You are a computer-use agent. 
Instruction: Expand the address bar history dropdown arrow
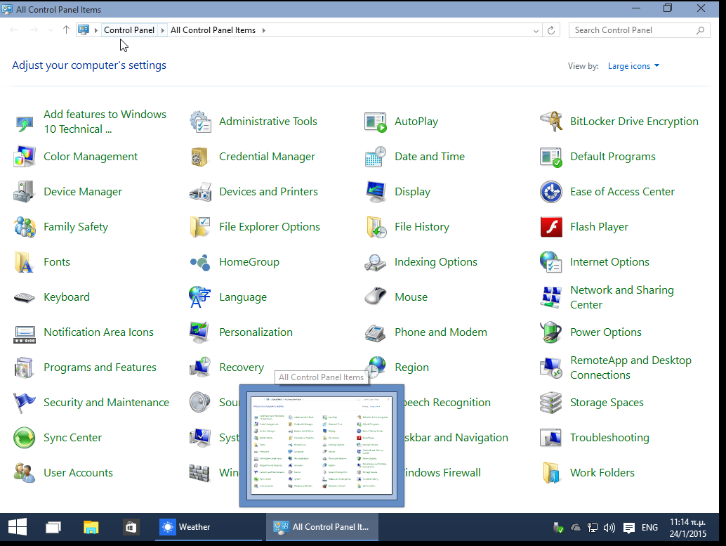tap(536, 31)
